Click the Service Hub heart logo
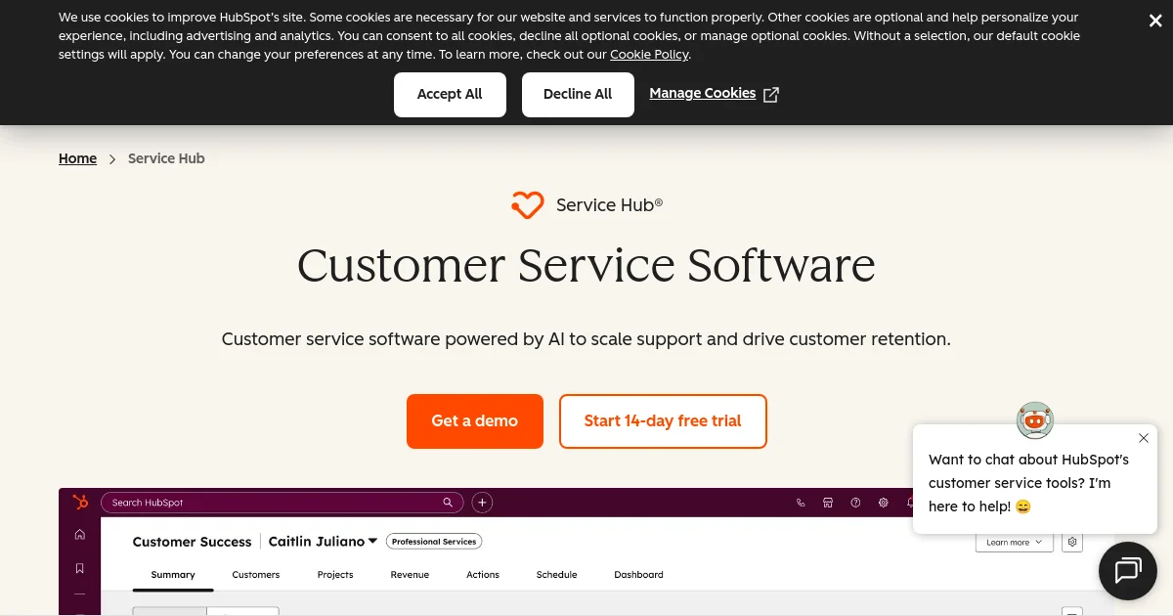The height and width of the screenshot is (616, 1173). click(x=527, y=205)
